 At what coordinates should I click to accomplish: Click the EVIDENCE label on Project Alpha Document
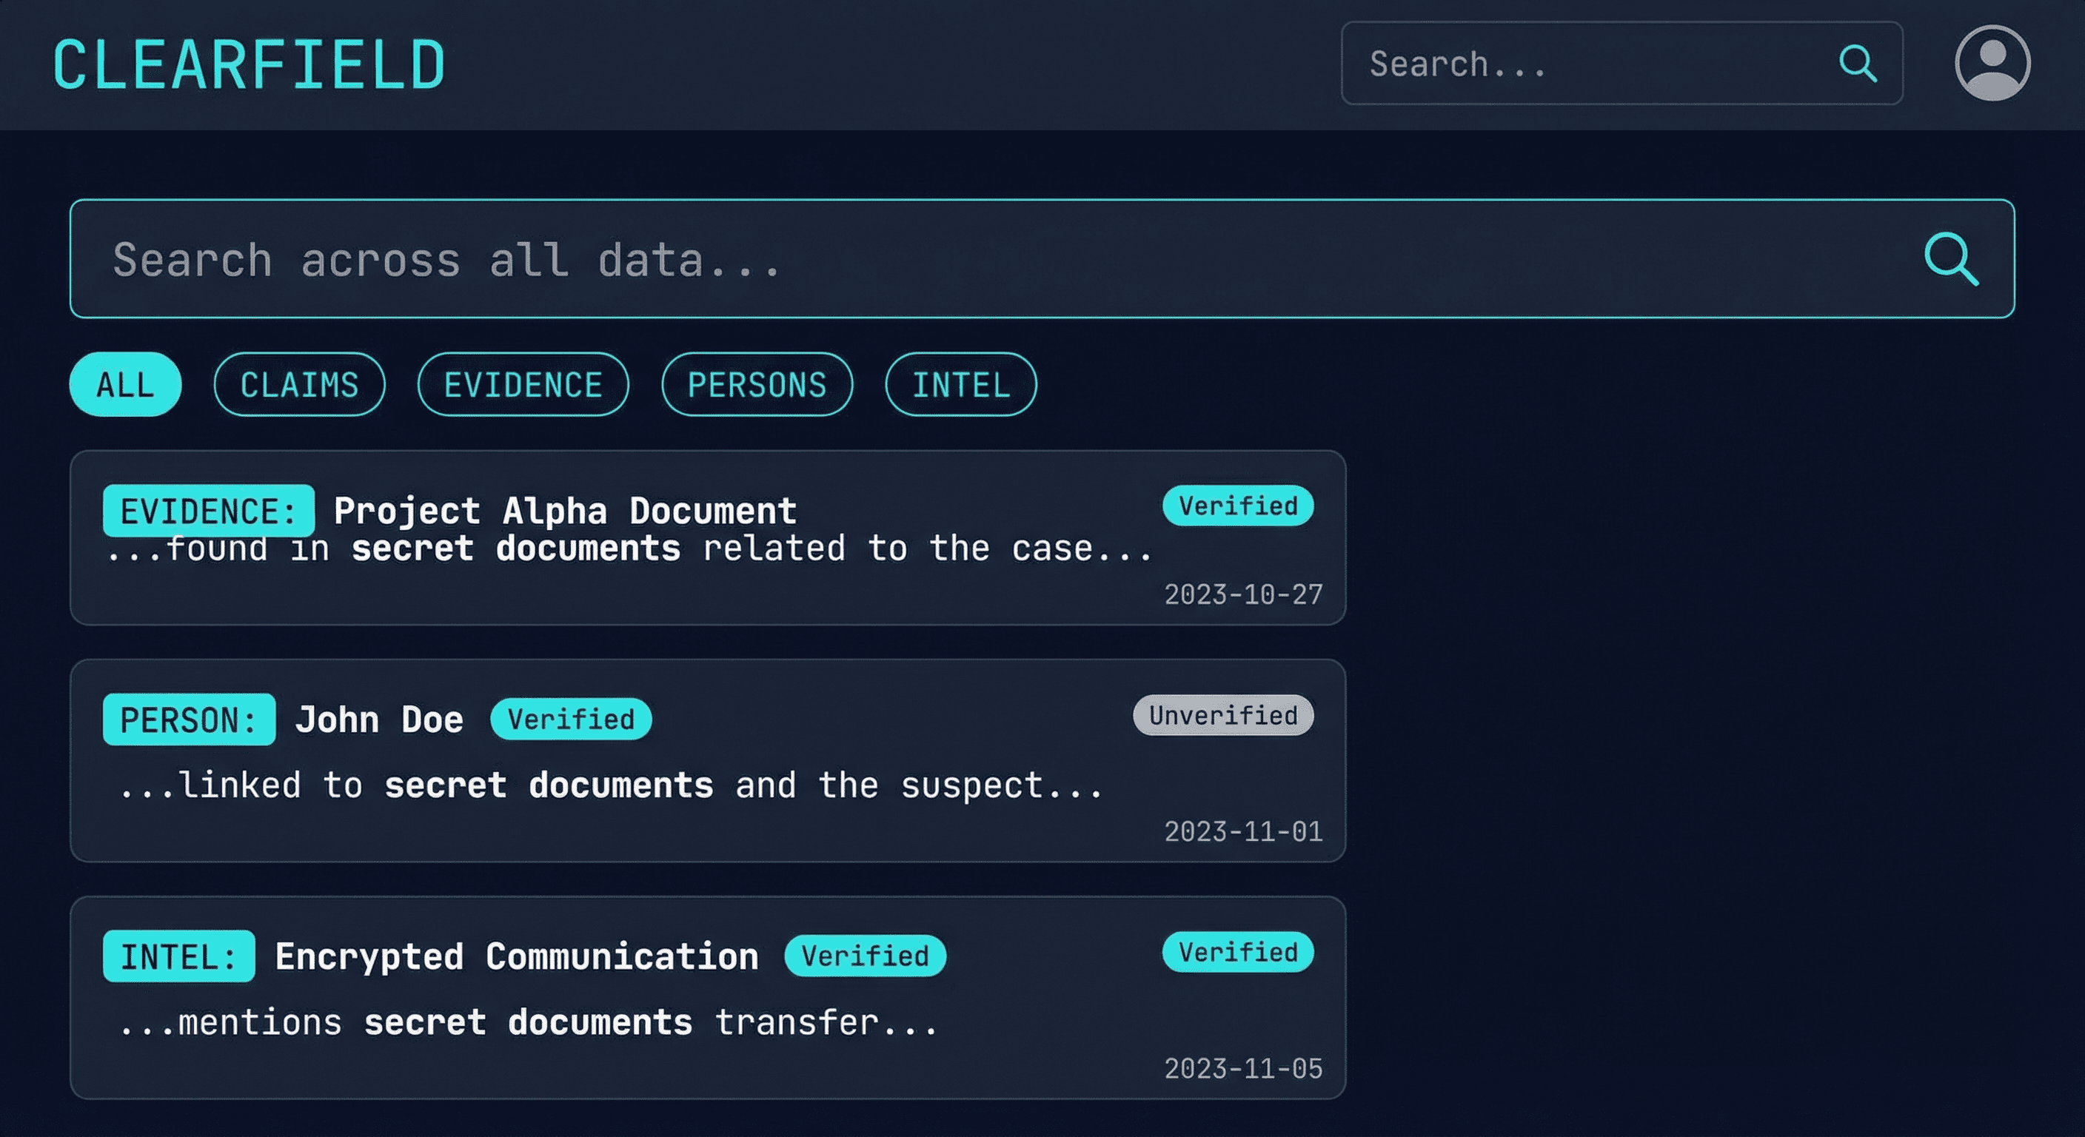coord(207,510)
